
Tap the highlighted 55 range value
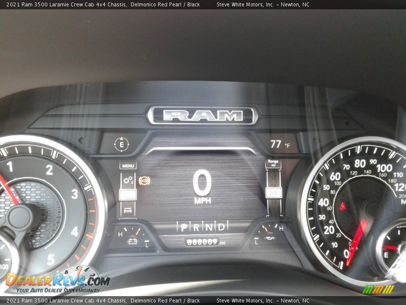[x=274, y=193]
